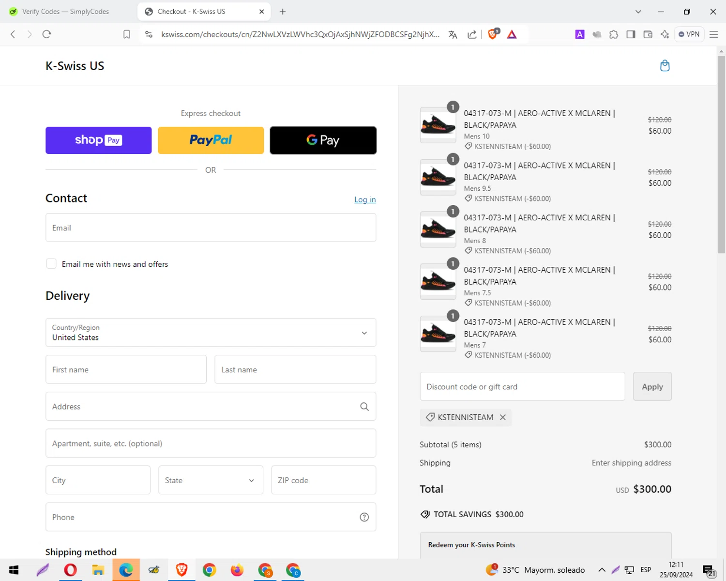The image size is (726, 581).
Task: Click the page vertical scrollbar
Action: 721,155
